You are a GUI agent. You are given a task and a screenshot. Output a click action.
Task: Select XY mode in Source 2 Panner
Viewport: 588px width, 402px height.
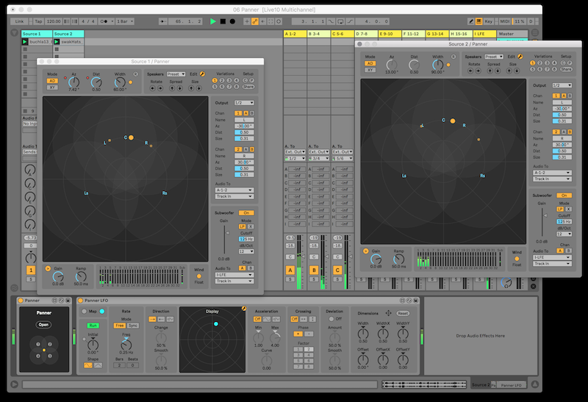(x=370, y=70)
